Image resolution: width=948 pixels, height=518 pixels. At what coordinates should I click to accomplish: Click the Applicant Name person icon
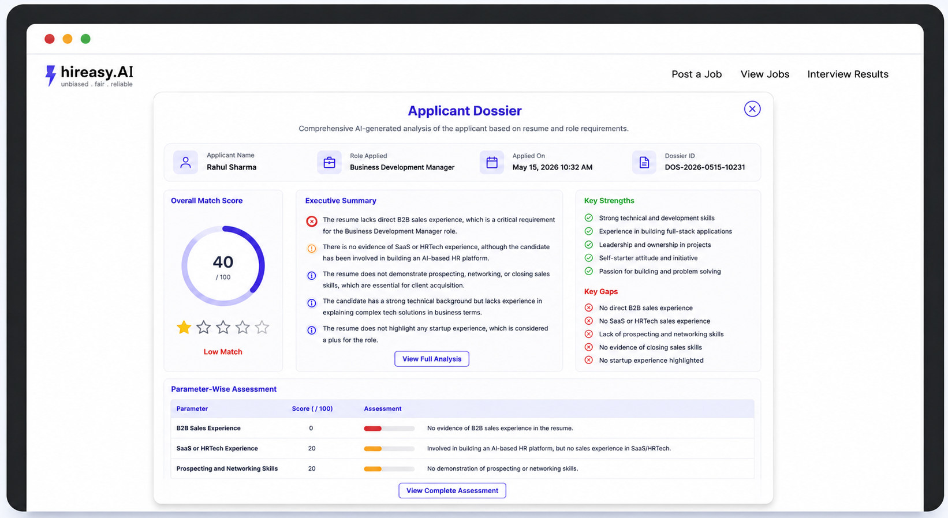click(x=185, y=162)
